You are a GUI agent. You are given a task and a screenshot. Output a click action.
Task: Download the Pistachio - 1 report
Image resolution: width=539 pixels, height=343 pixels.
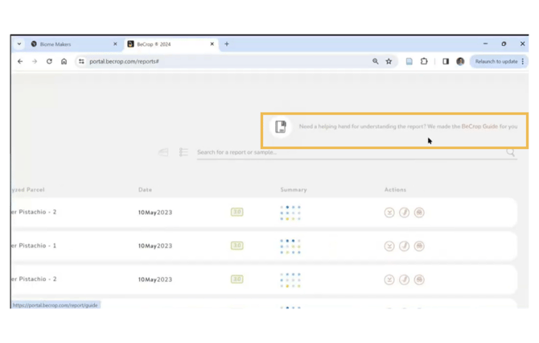point(389,246)
